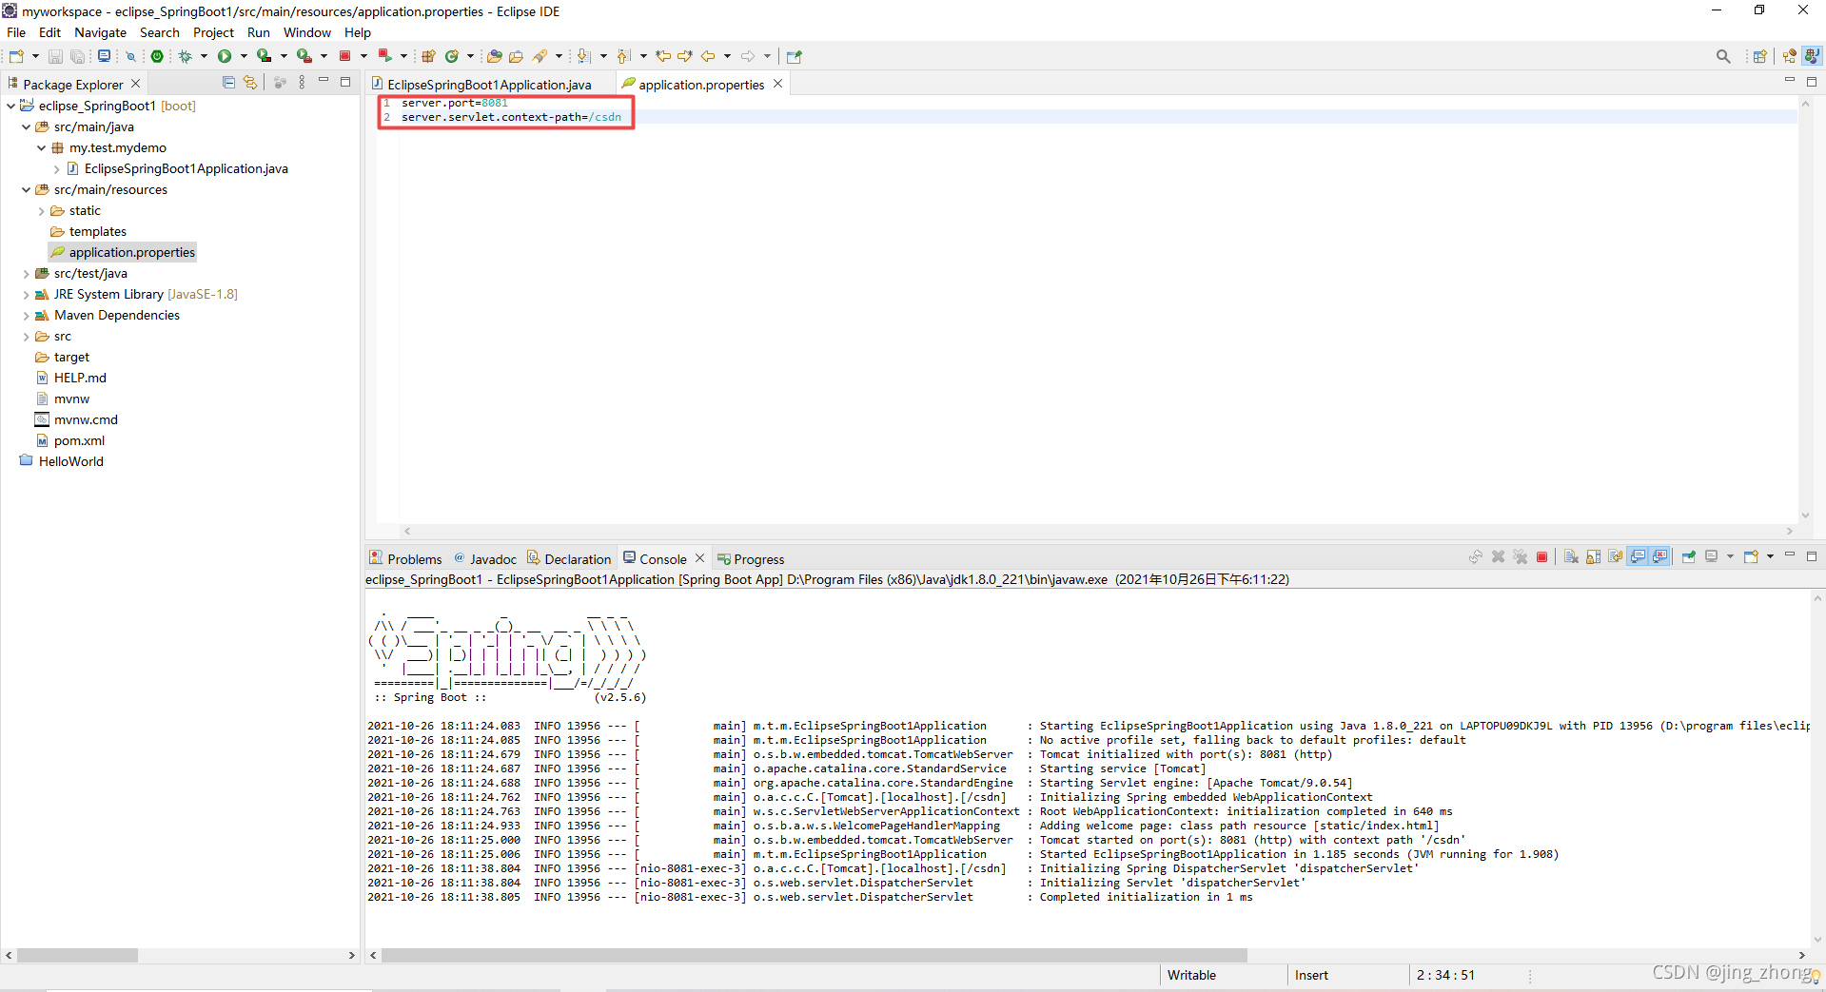Click the Save All toolbar icon
Screen dimensions: 1826x992
click(x=77, y=56)
